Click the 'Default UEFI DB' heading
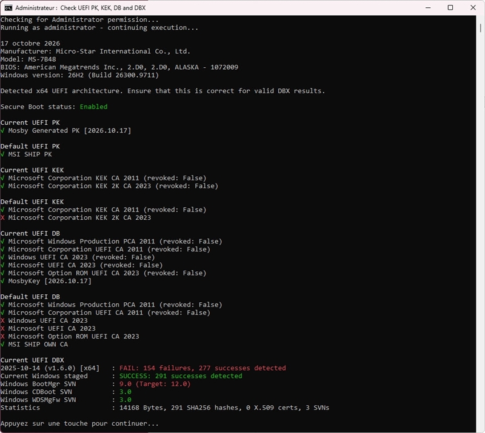The width and height of the screenshot is (485, 433). click(30, 297)
